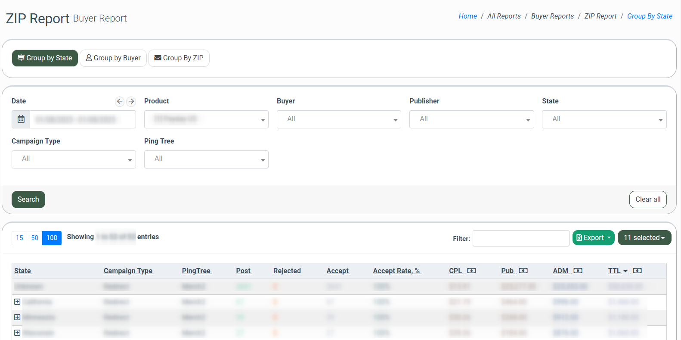Expand the third state row plus icon

(17, 333)
